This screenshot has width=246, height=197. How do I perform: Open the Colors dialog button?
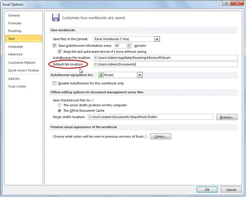point(161,136)
